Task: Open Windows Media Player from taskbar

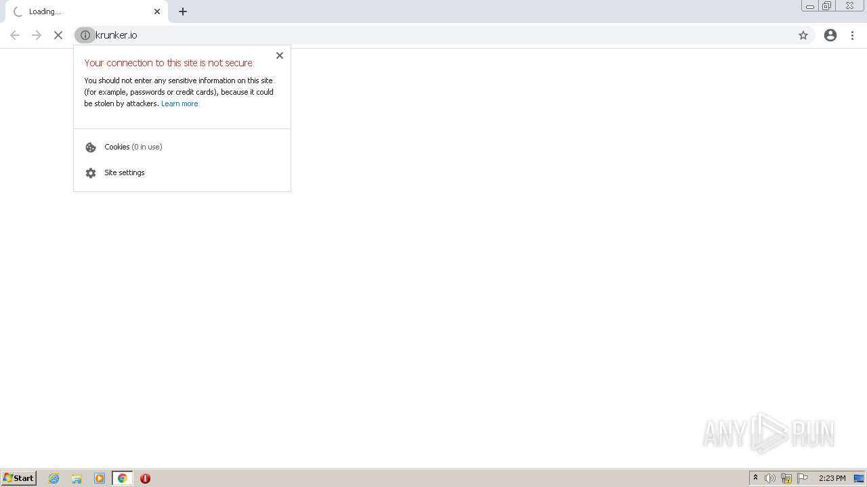Action: click(100, 478)
